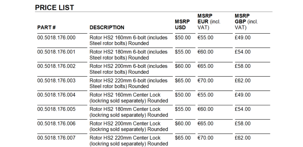Select part number 00.5018.176.004
This screenshot has height=147, width=303.
point(56,95)
